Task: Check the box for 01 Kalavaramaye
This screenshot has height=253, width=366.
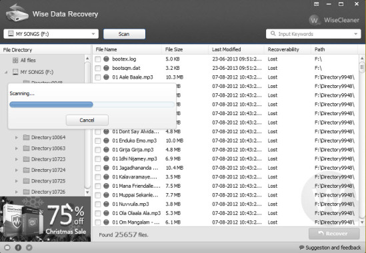Action: [98, 177]
